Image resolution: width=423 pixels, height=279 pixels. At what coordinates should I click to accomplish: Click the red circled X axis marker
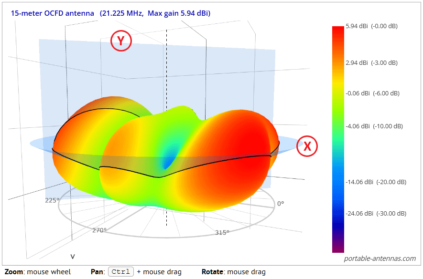[307, 146]
